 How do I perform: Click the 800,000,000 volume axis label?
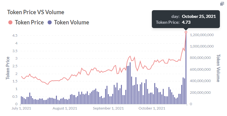pos(200,58)
